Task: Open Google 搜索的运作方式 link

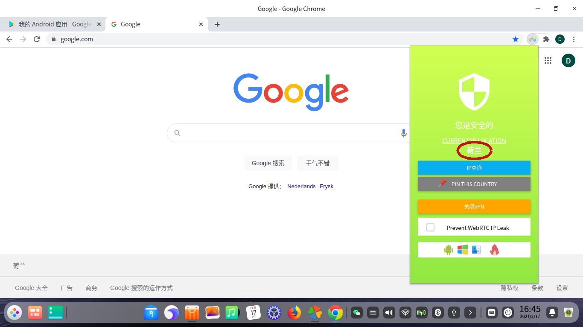Action: 141,288
